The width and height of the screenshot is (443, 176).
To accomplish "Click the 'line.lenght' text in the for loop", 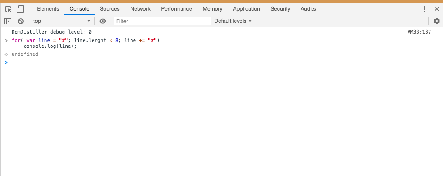I will click(90, 40).
